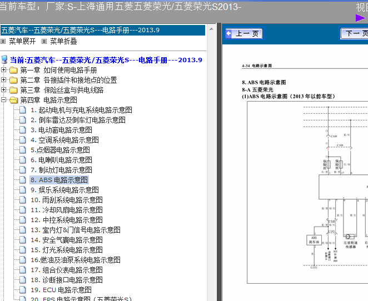The image size is (368, 301).
Task: Select 8. ABS 电路示意图 entry
Action: [59, 180]
